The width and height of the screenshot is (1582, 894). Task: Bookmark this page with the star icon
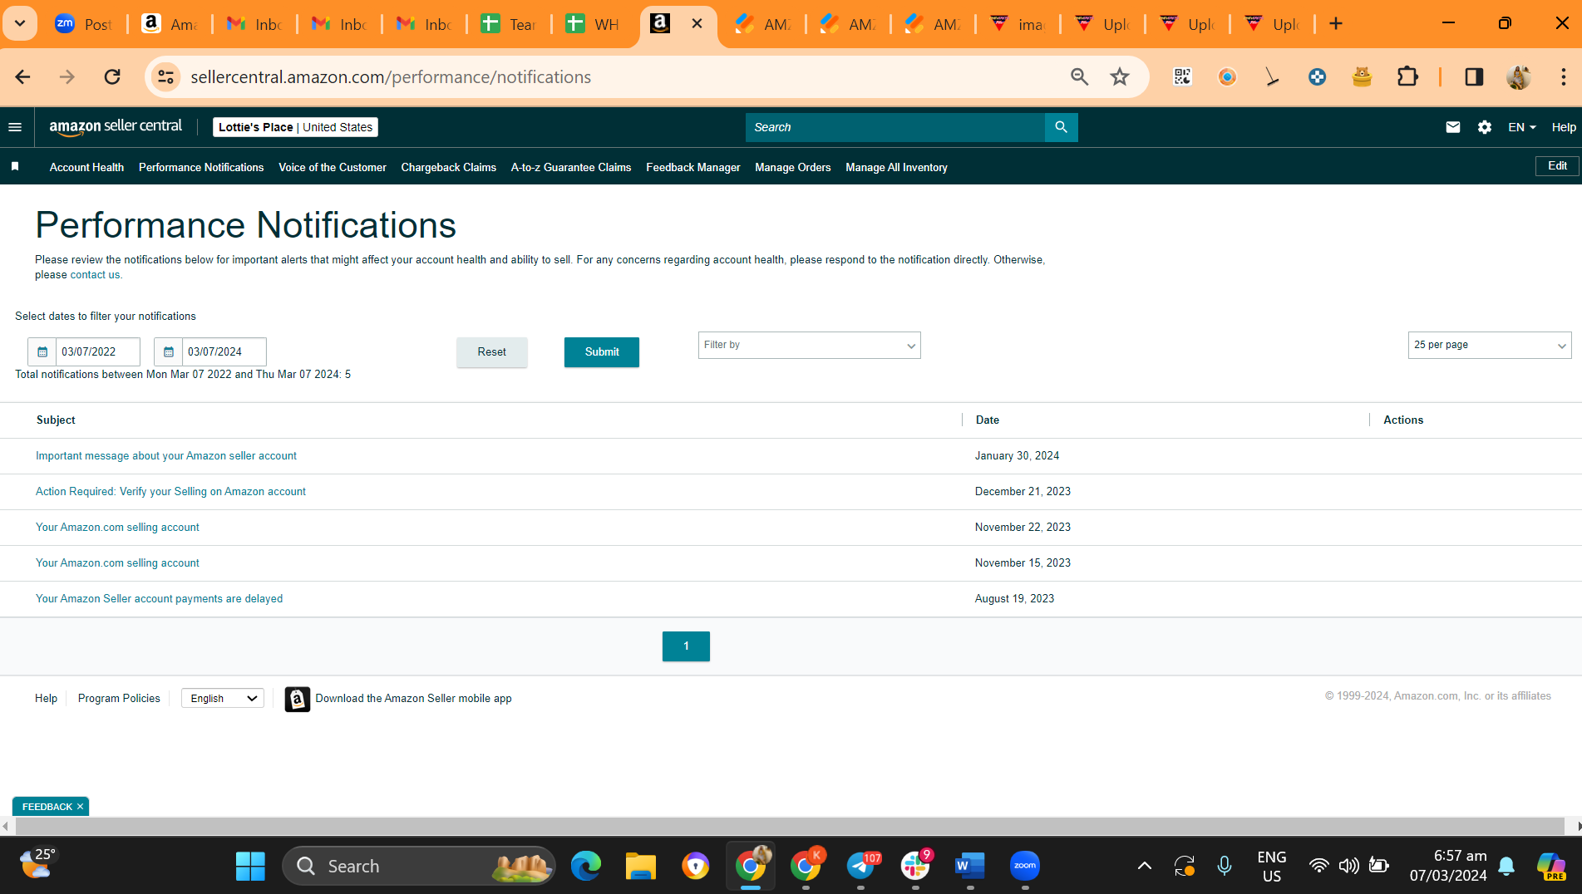coord(1120,77)
